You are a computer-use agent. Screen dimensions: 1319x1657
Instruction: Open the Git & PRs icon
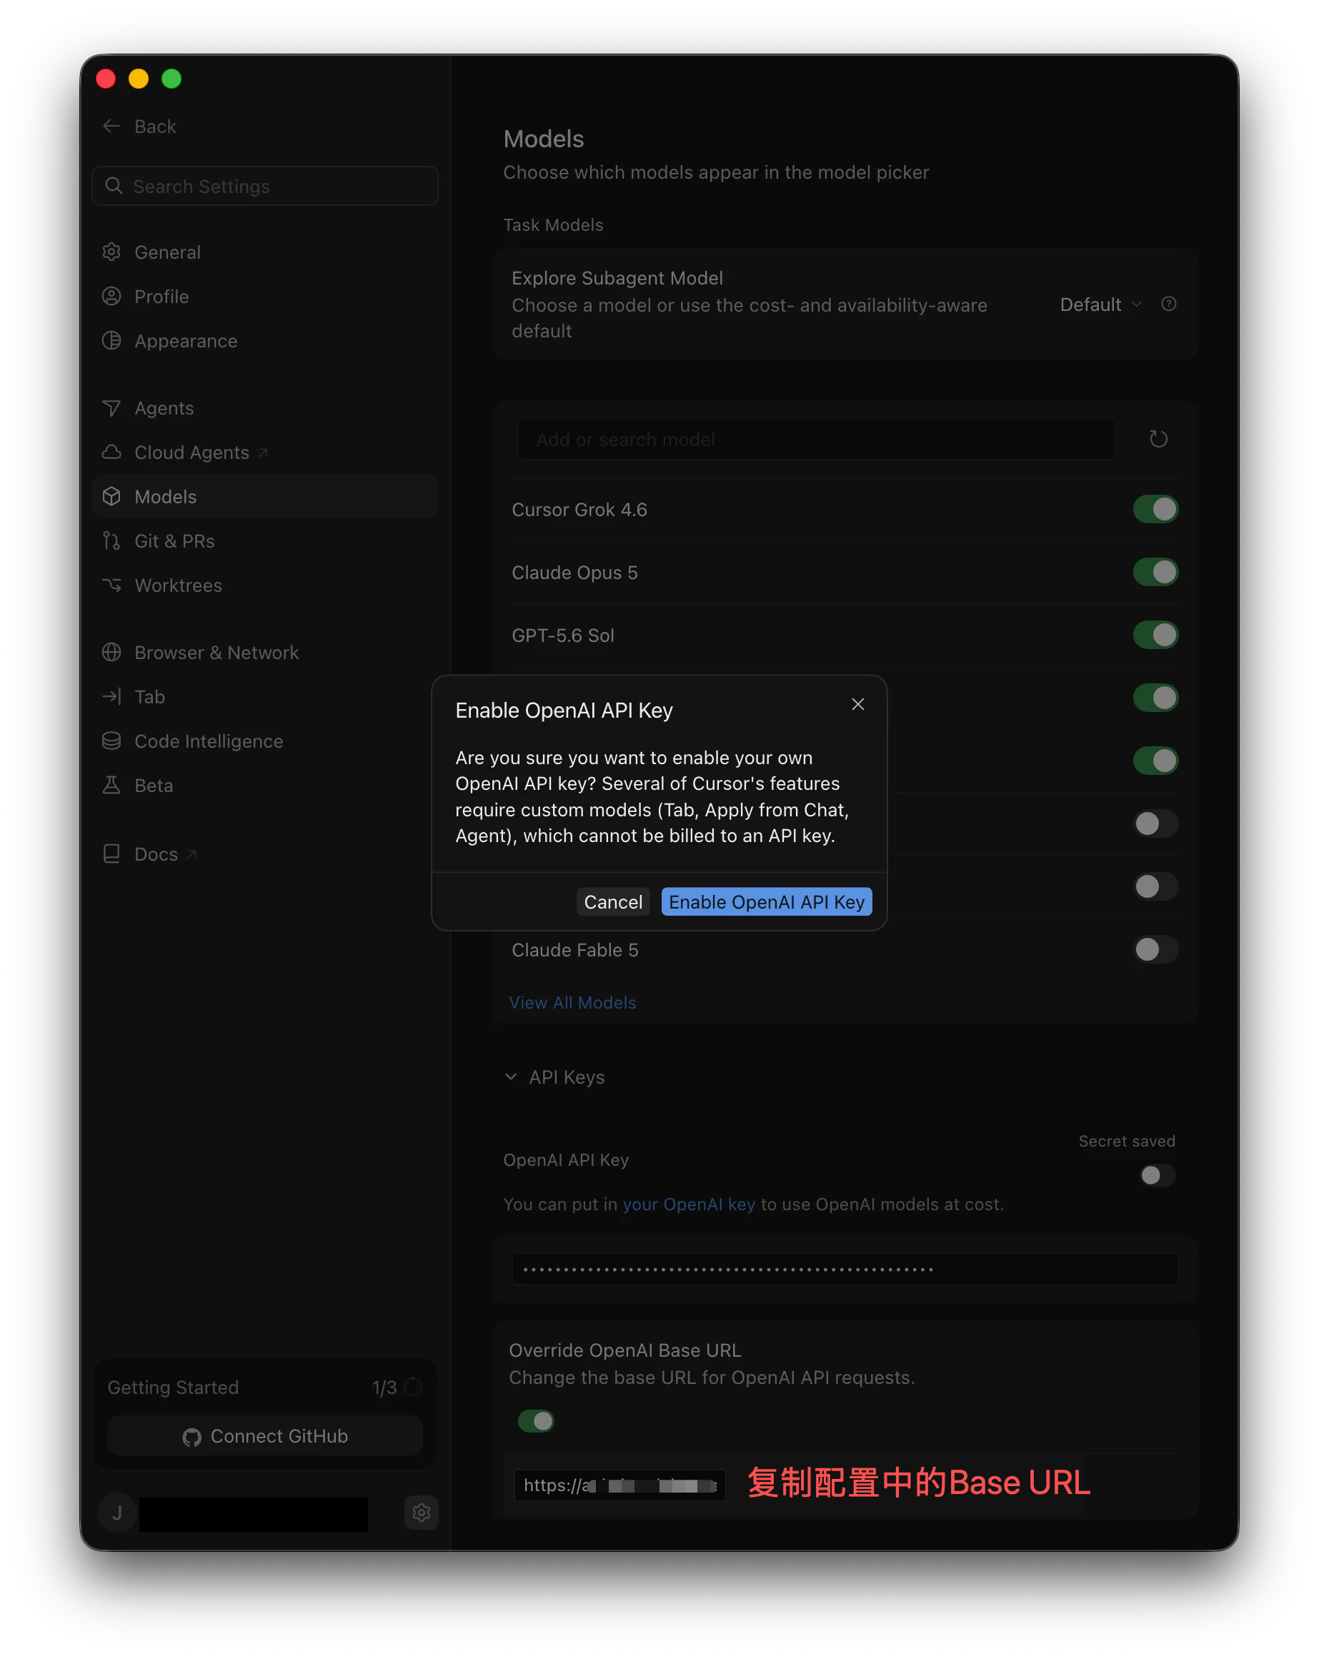[x=111, y=541]
